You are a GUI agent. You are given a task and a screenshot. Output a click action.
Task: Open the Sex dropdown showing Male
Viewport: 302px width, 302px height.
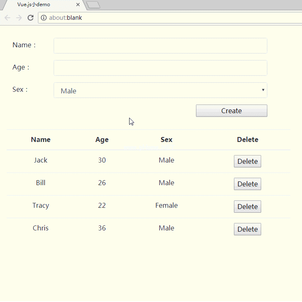tap(160, 90)
